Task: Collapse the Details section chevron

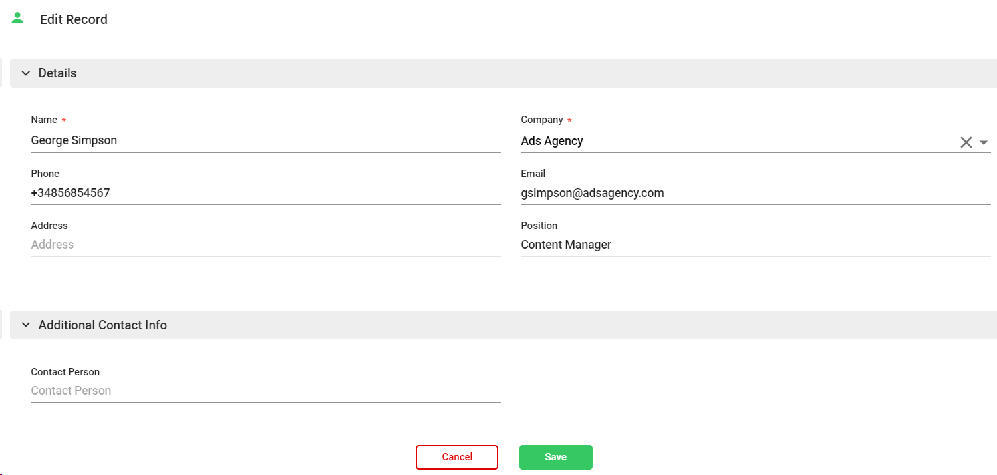Action: point(26,73)
